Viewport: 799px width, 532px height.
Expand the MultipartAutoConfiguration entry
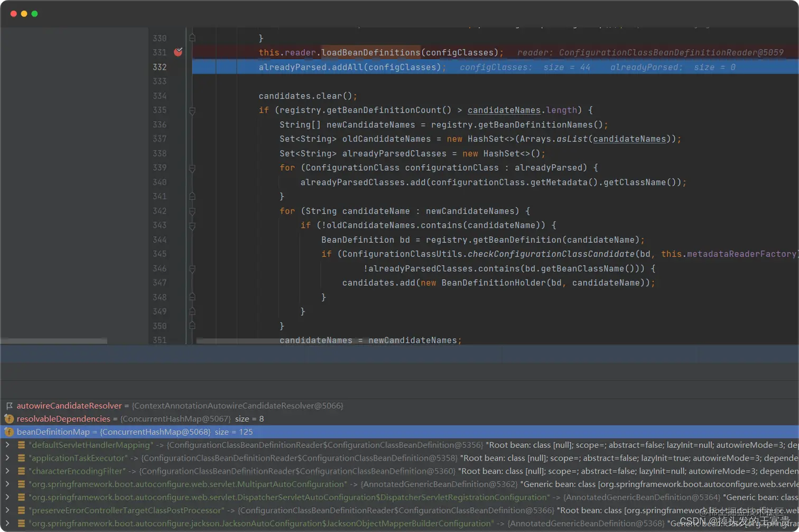[7, 484]
